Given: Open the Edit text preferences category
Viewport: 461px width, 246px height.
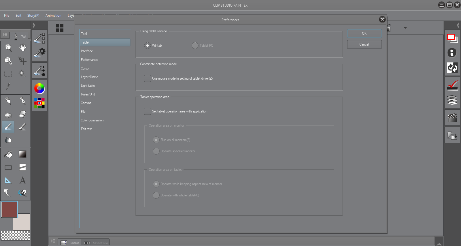Looking at the screenshot, I should 105,129.
